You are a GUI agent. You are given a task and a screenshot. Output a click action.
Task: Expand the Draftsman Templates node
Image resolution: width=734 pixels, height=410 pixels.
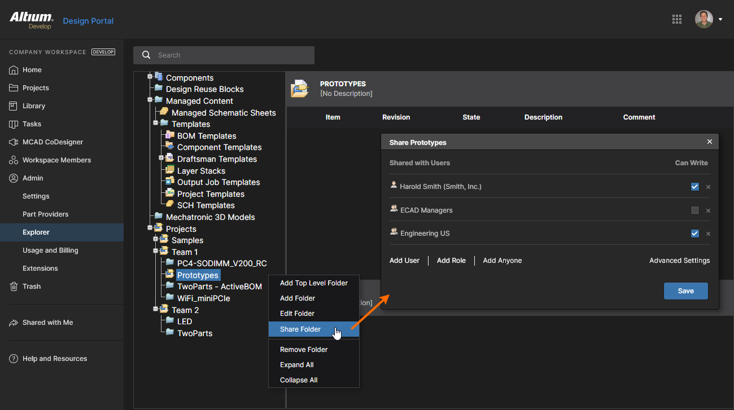[161, 158]
